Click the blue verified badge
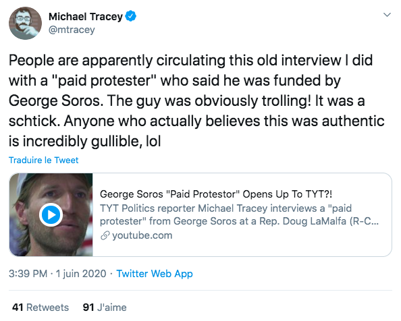The width and height of the screenshot is (401, 321). (130, 16)
